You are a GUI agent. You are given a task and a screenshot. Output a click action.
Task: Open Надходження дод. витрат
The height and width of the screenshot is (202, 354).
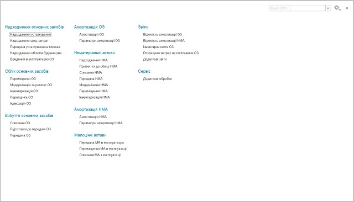tap(29, 41)
